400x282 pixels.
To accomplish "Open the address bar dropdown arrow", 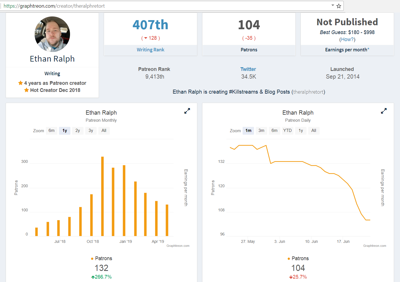I will coord(333,5).
